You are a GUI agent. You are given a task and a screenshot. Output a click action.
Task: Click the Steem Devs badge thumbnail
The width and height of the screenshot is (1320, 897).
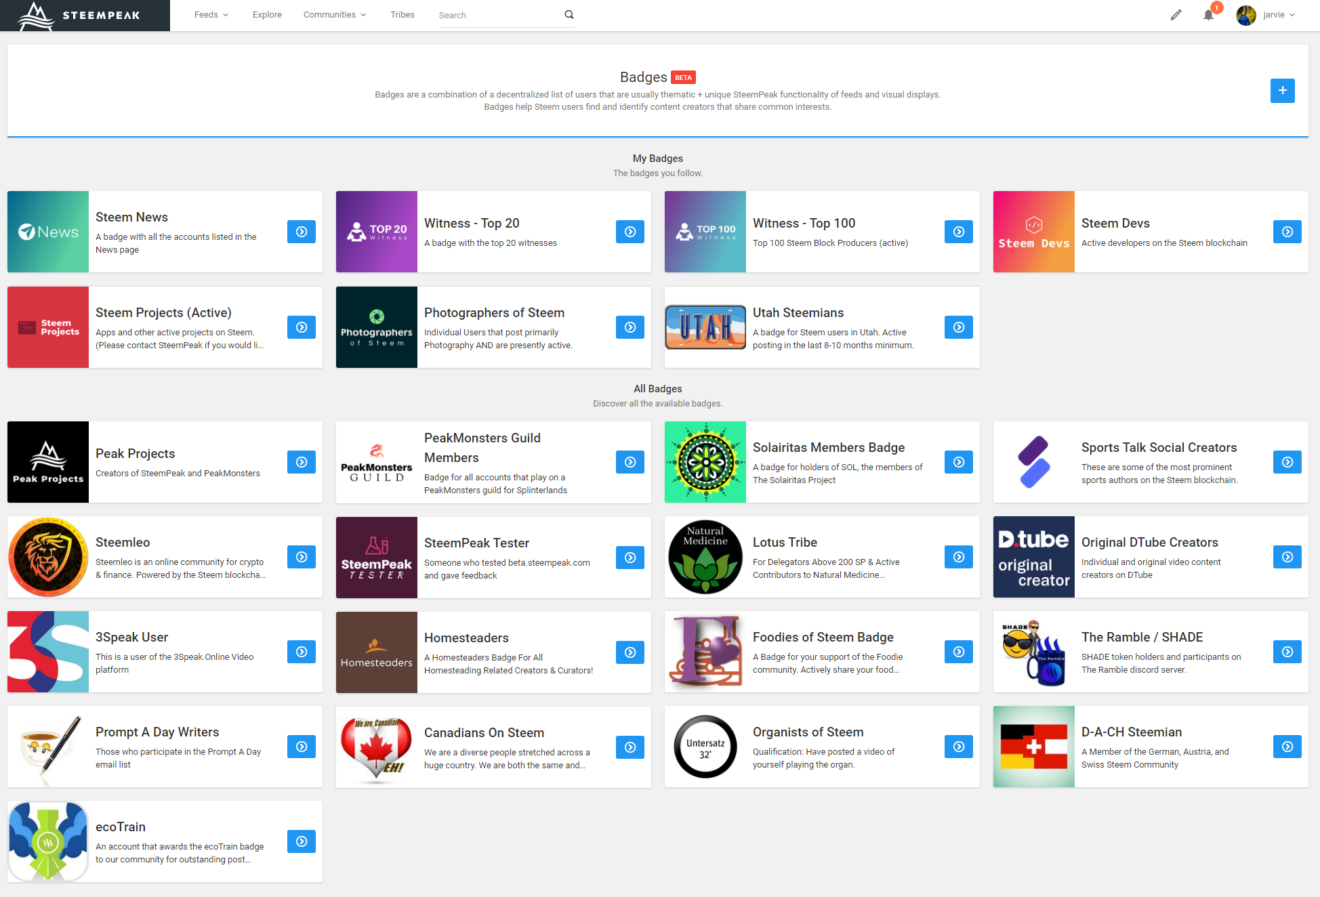(x=1034, y=232)
